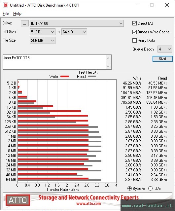175x211 pixels.
Task: Click the write value 2.41 GB/s
Action: click(x=133, y=175)
